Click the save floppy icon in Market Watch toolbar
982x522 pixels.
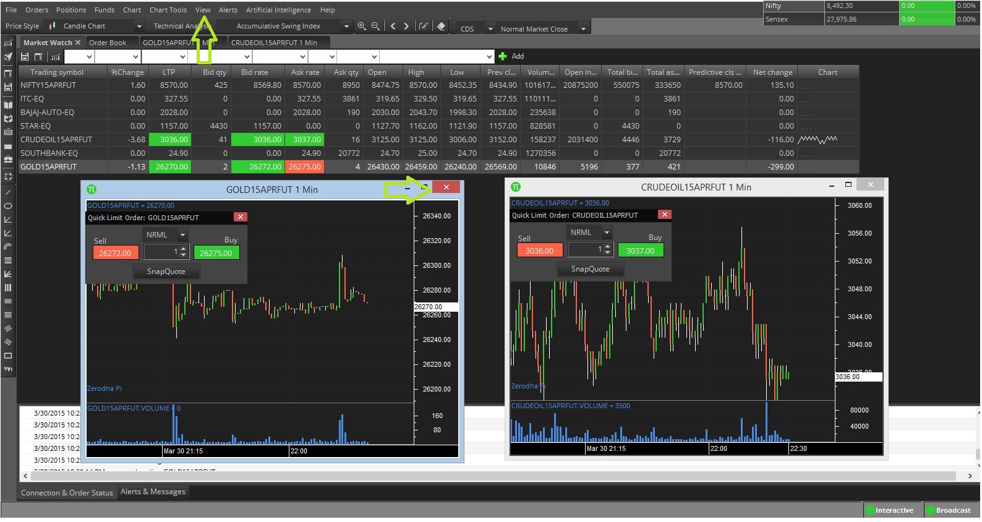tap(25, 56)
